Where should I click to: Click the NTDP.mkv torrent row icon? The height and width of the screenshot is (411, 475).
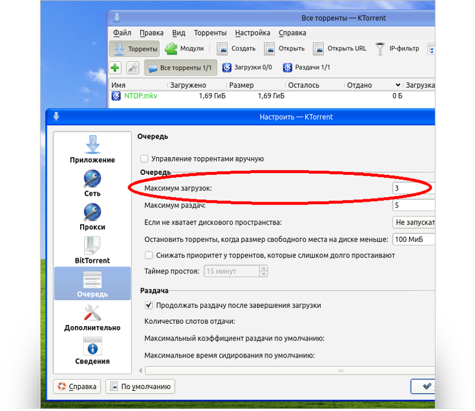coord(116,96)
